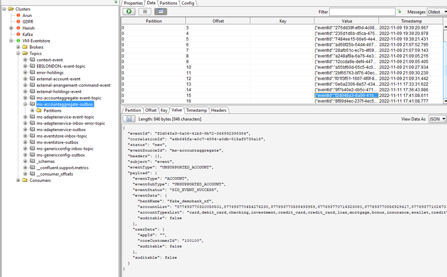Image resolution: width=447 pixels, height=277 pixels.
Task: Click the green filter apply arrow icon
Action: [x=399, y=11]
